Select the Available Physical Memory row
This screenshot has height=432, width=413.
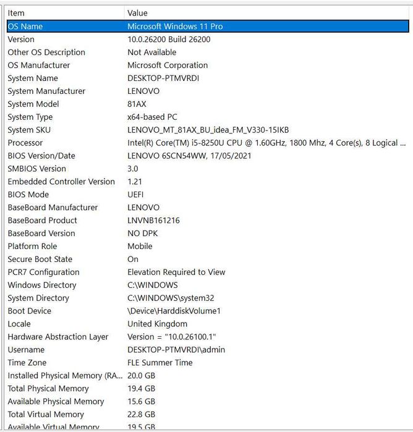[208, 402]
